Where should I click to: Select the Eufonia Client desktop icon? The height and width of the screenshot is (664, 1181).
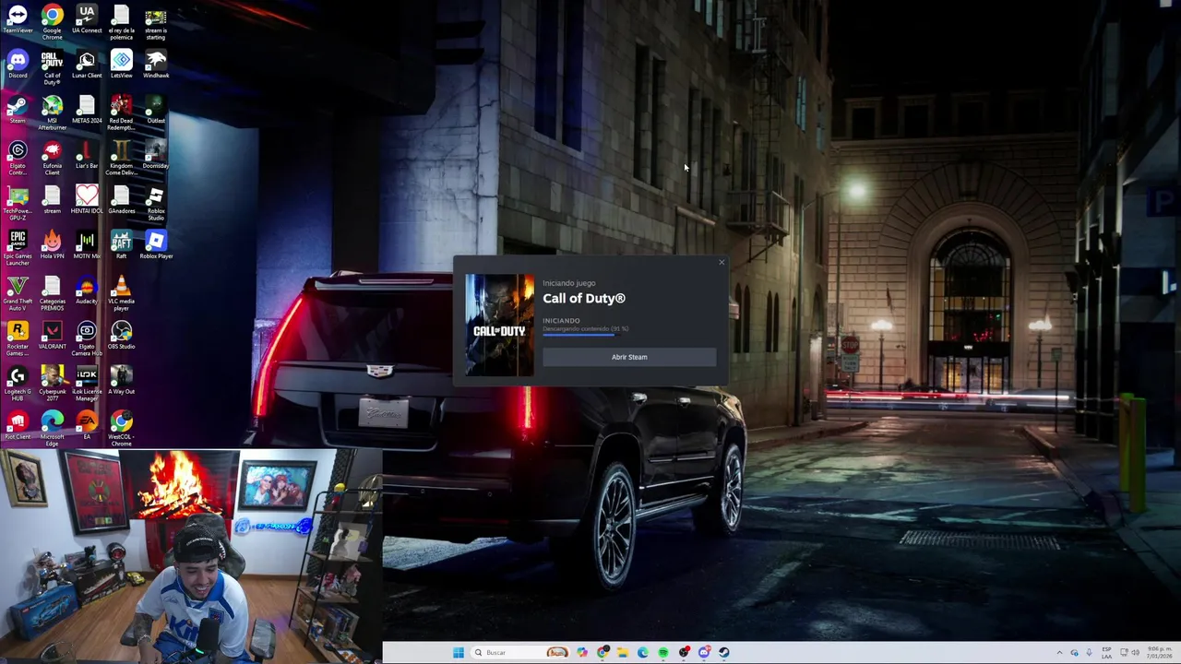(x=52, y=158)
